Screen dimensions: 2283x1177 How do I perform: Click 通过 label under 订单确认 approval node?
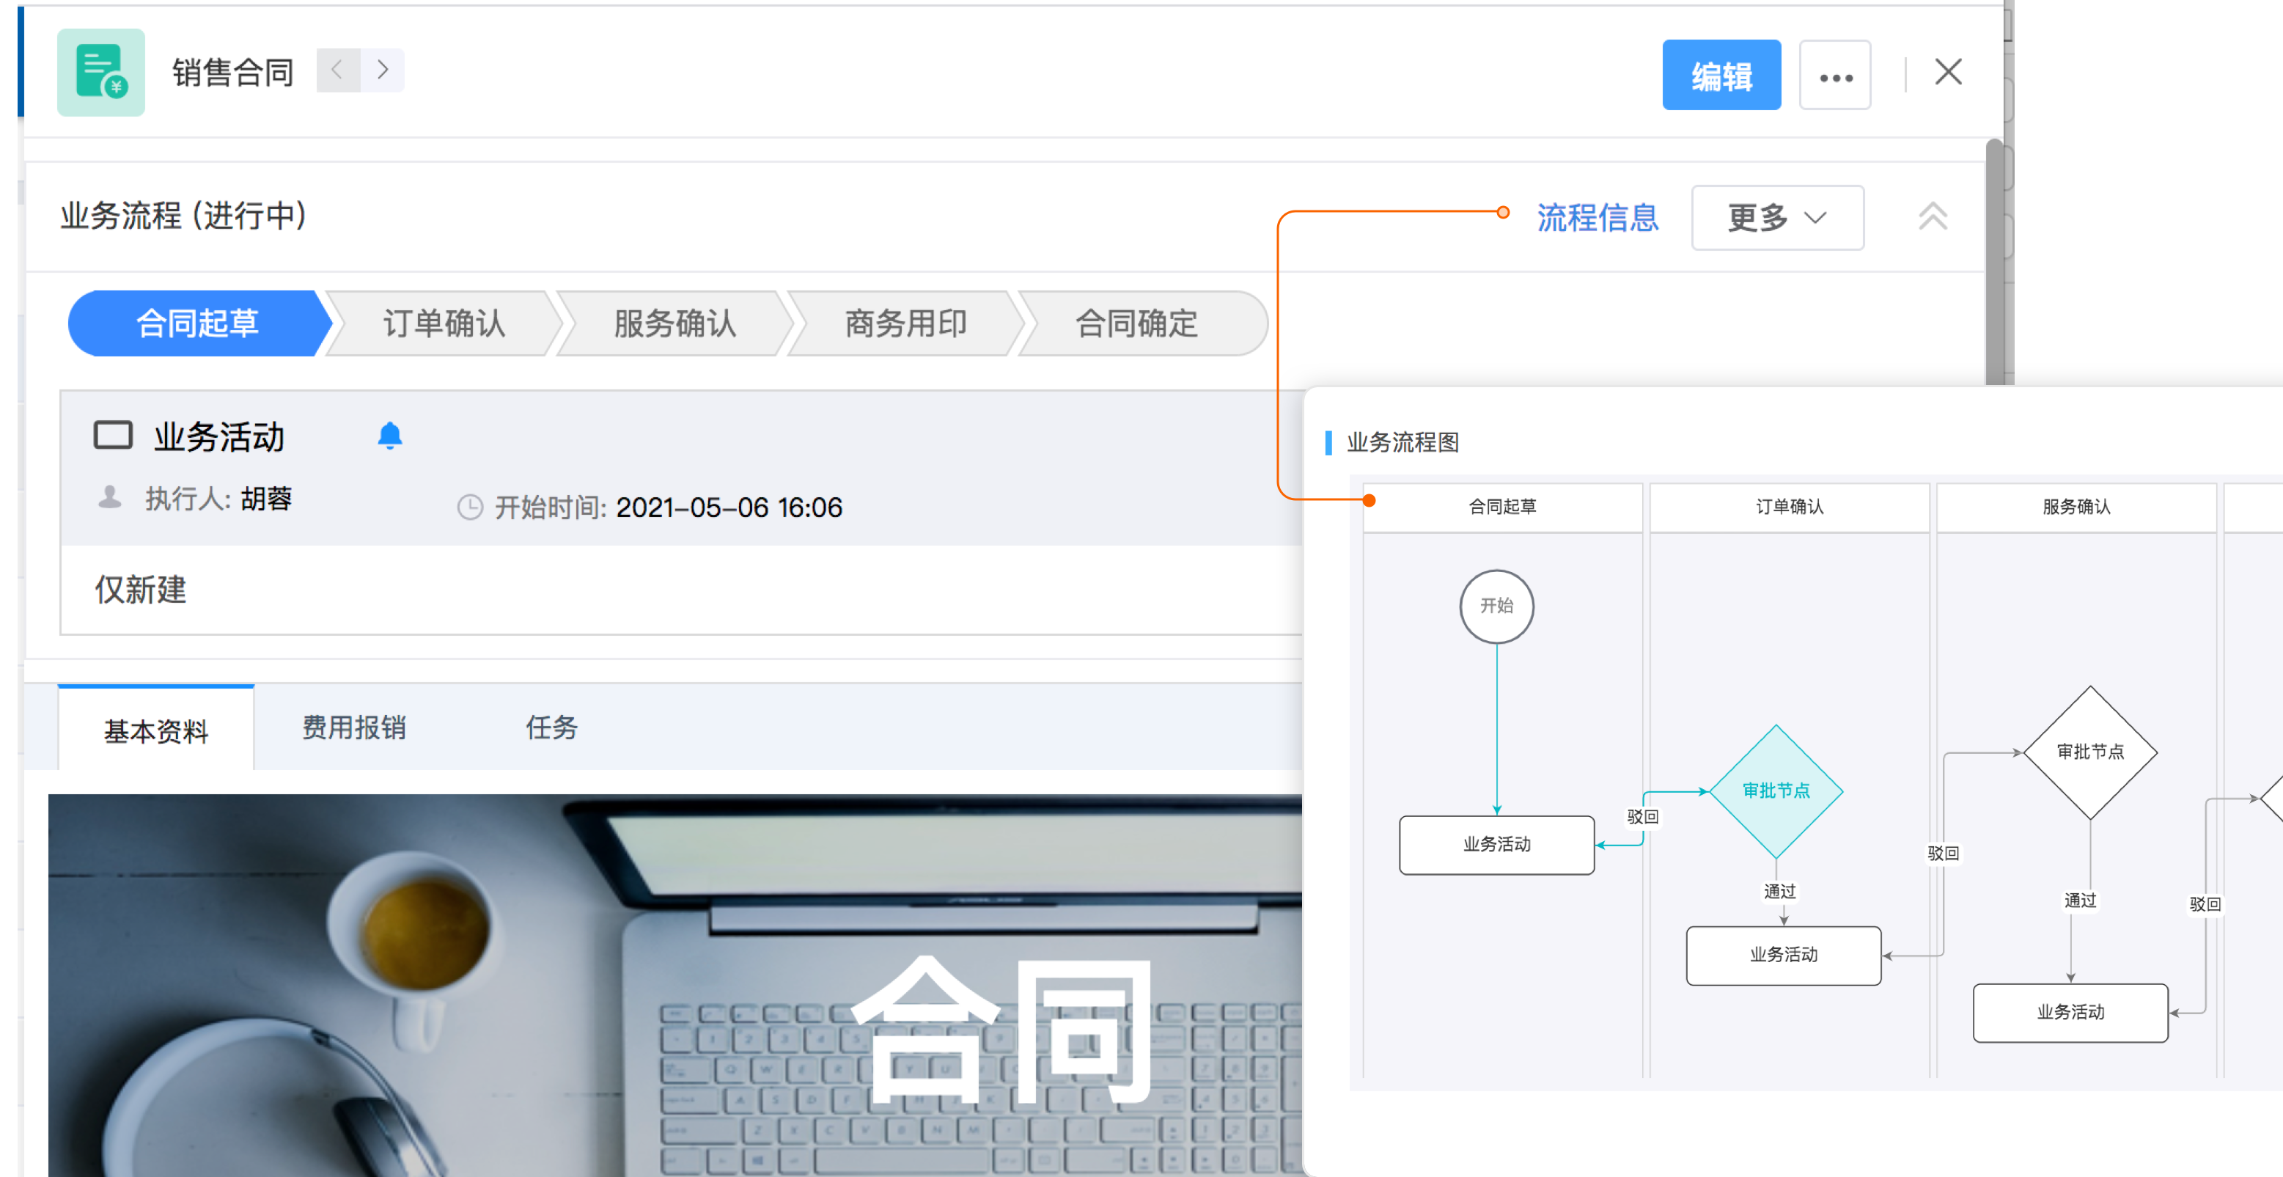pos(1779,892)
